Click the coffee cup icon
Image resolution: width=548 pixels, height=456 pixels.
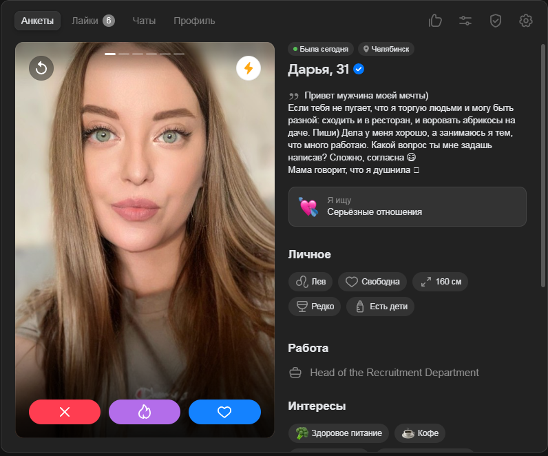point(408,433)
